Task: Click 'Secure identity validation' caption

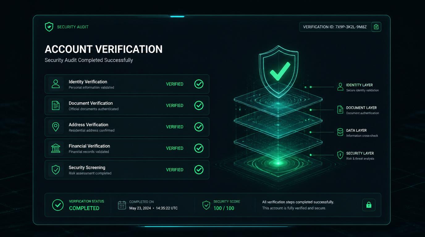Action: 363,90
